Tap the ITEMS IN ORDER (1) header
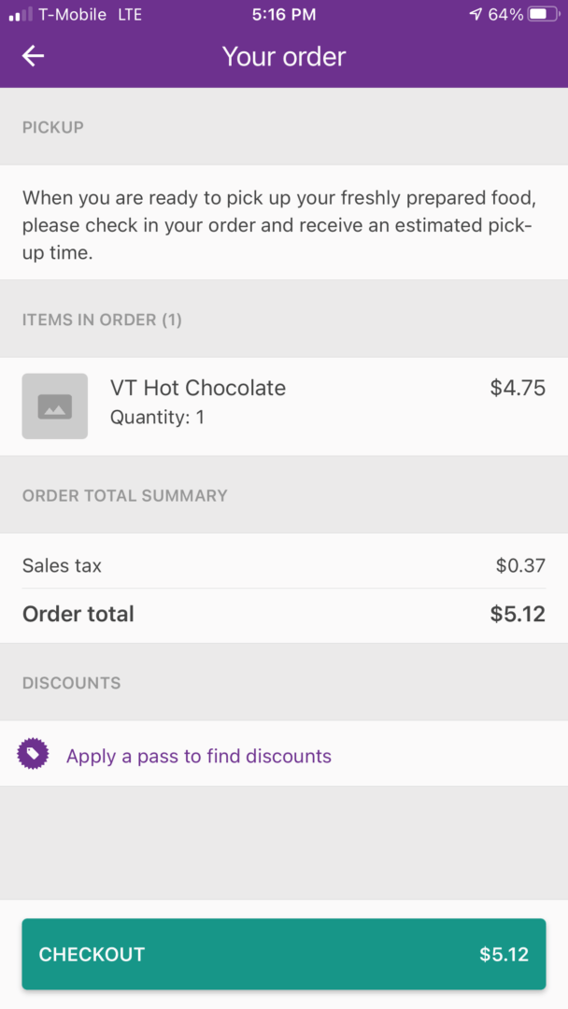 [102, 320]
